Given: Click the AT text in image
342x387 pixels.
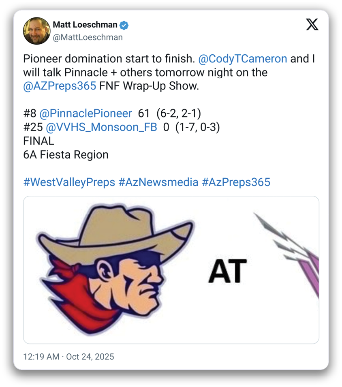Looking at the screenshot, I should (227, 271).
